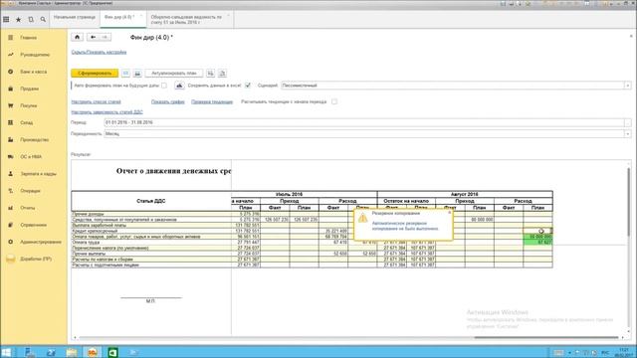This screenshot has width=637, height=358.
Task: Open the Период selection button
Action: coord(628,122)
